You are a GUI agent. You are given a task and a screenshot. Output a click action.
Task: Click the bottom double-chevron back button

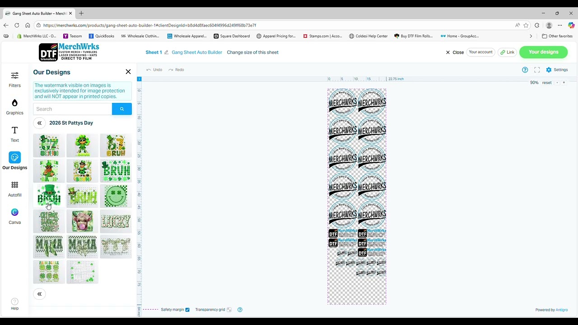(39, 294)
